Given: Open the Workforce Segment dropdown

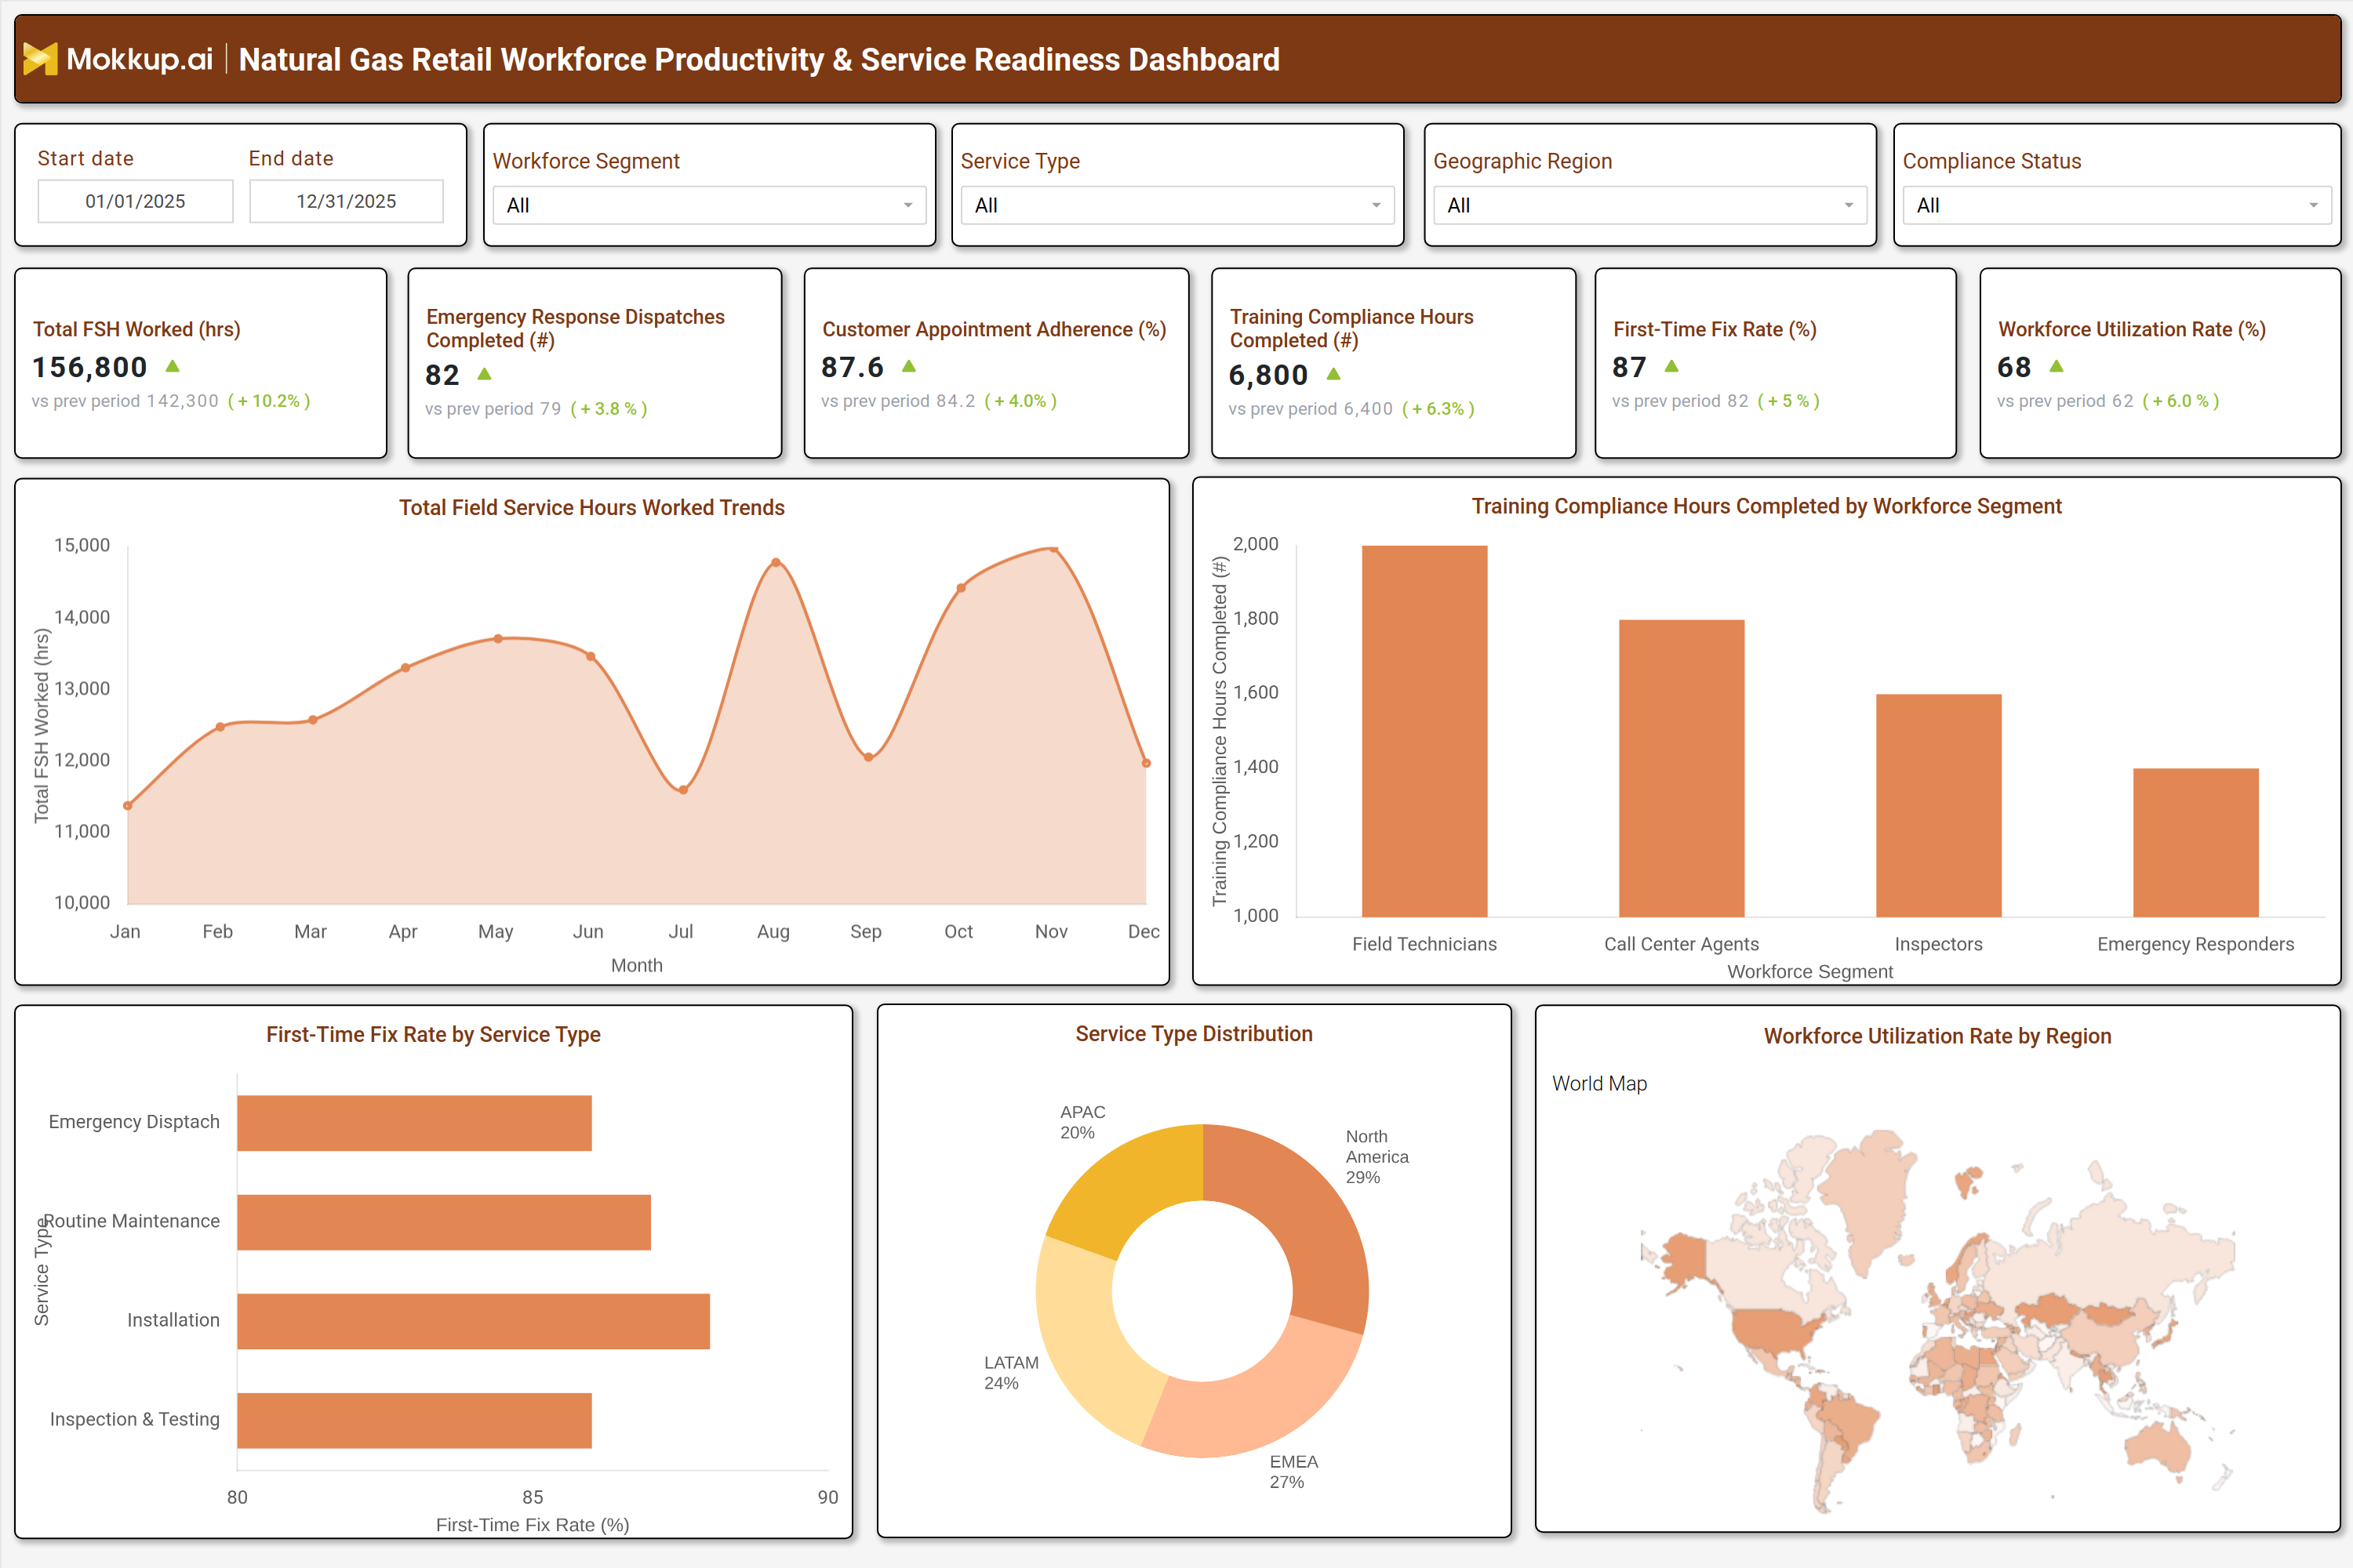Looking at the screenshot, I should pyautogui.click(x=709, y=205).
